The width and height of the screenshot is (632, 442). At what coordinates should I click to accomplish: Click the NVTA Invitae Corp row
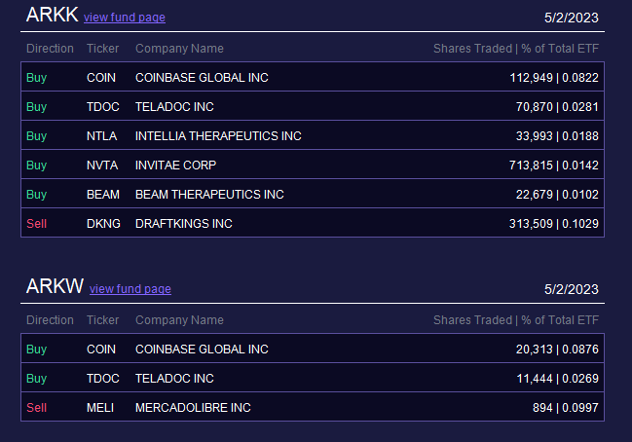click(313, 165)
